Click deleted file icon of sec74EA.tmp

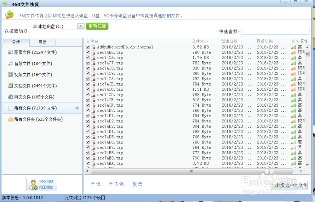point(93,164)
